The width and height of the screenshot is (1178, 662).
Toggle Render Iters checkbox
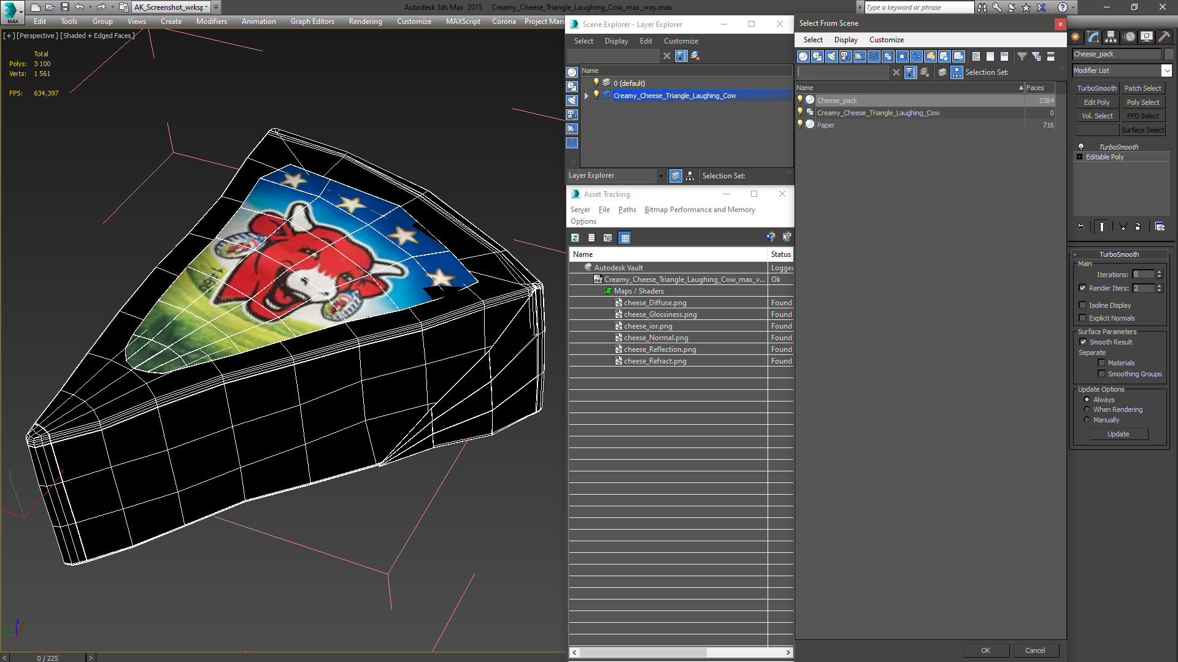1083,288
